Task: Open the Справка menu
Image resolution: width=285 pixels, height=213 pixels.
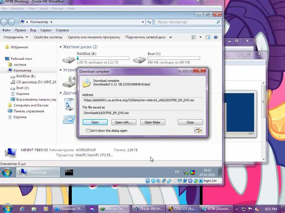Action: [x=62, y=30]
